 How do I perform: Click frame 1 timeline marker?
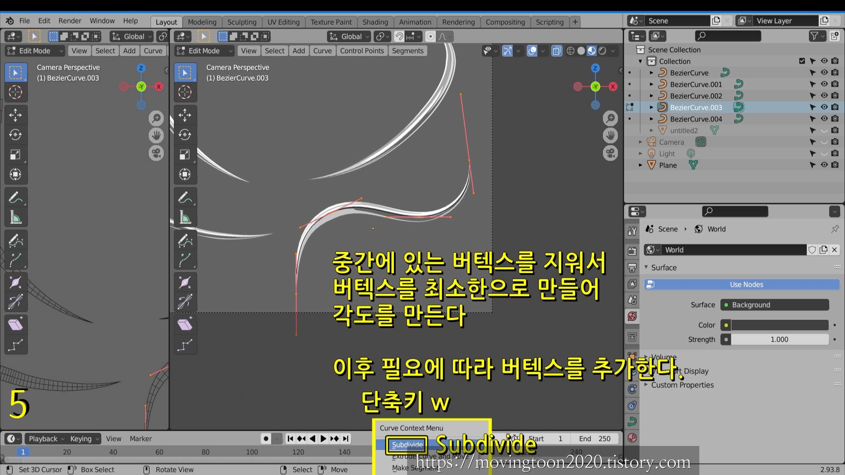tap(23, 452)
